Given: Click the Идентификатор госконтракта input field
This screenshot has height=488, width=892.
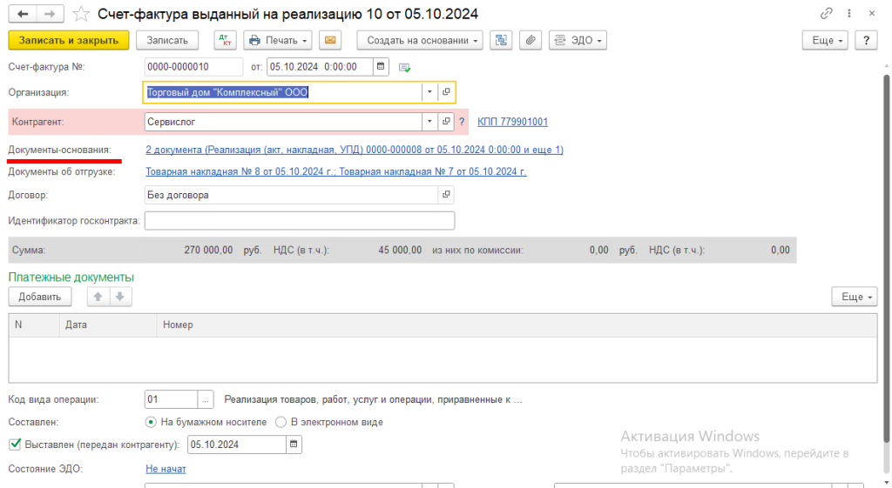Looking at the screenshot, I should tap(300, 221).
